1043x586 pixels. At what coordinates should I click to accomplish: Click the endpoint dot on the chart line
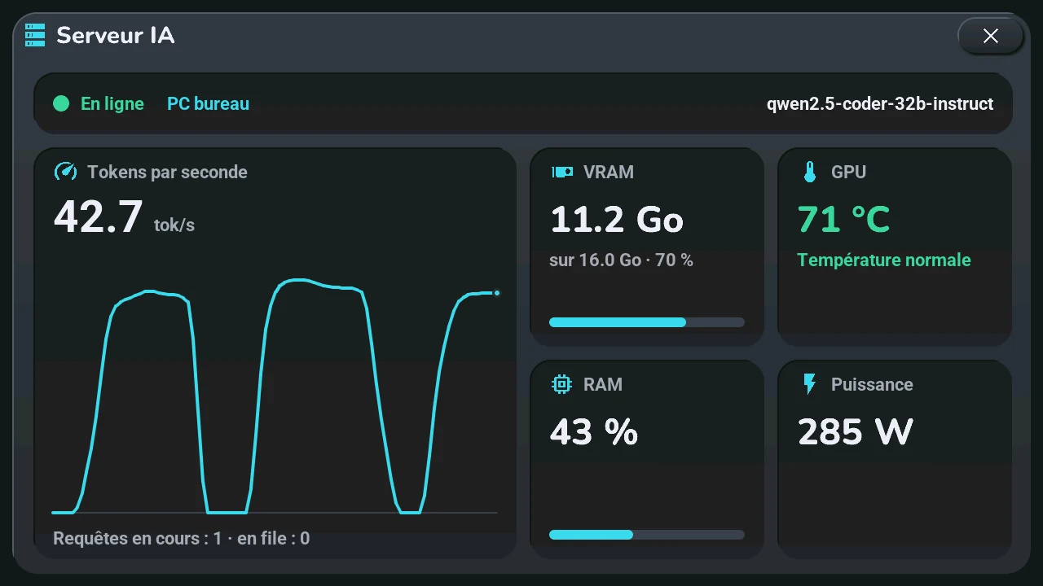click(497, 293)
